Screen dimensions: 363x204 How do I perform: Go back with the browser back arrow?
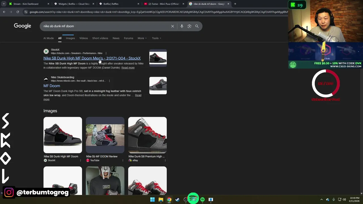point(4,12)
